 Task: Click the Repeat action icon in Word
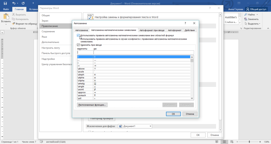pos(23,3)
